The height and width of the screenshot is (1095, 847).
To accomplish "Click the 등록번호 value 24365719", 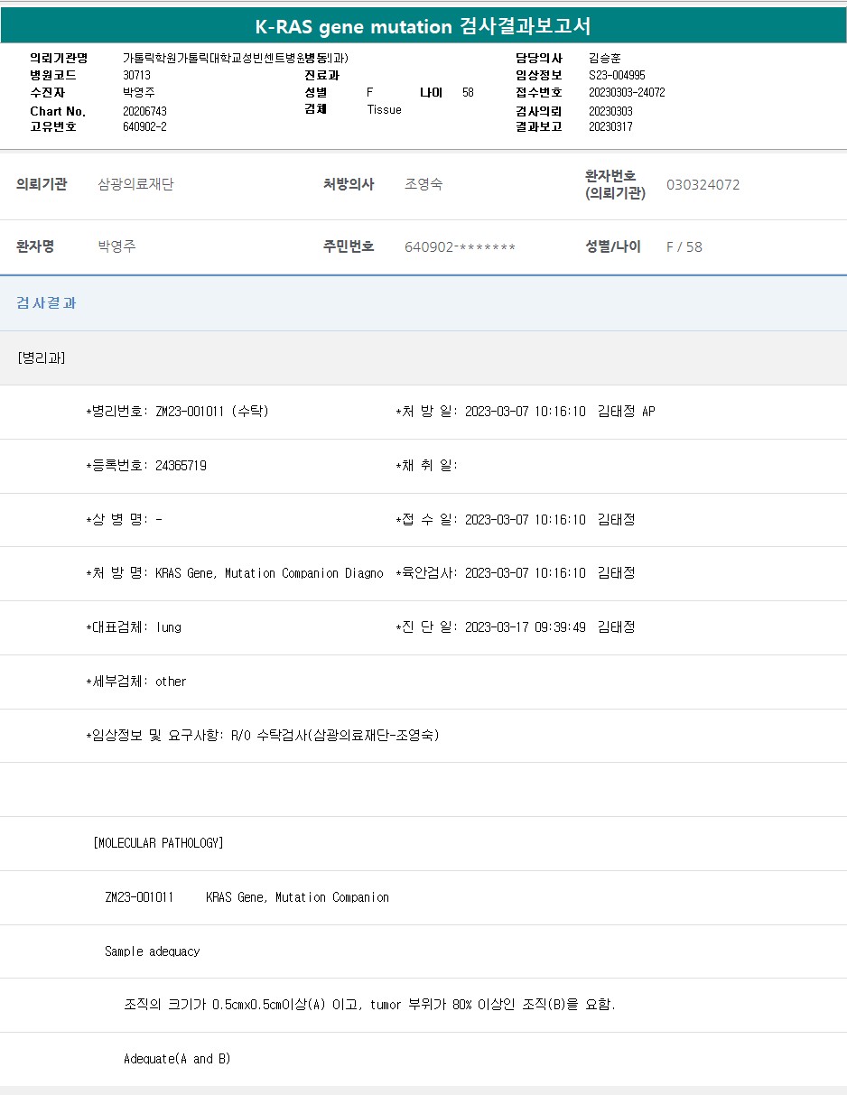I will click(x=181, y=466).
